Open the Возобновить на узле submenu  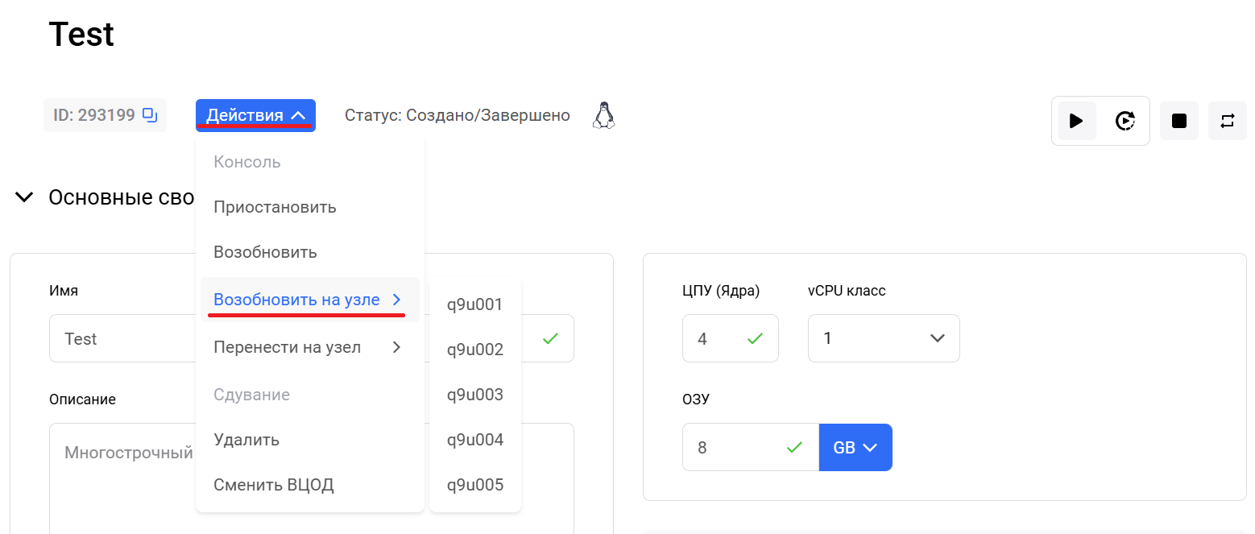point(310,300)
